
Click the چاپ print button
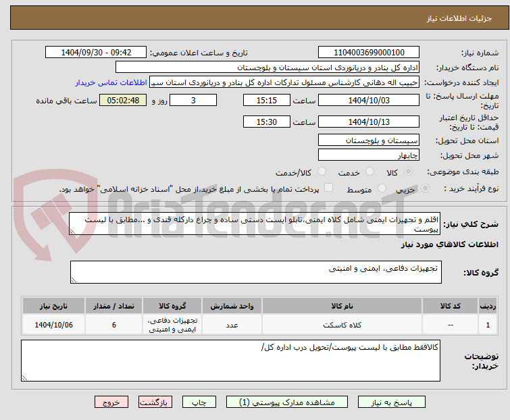(199, 402)
